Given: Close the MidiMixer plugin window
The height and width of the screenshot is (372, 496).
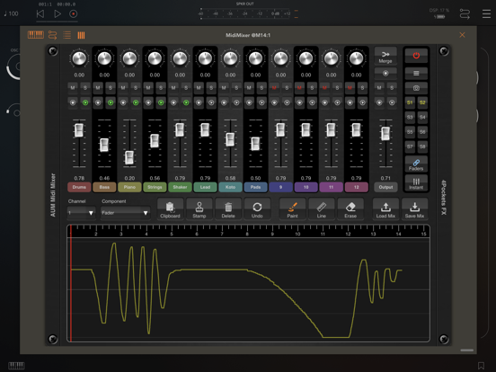Looking at the screenshot, I should (x=462, y=35).
